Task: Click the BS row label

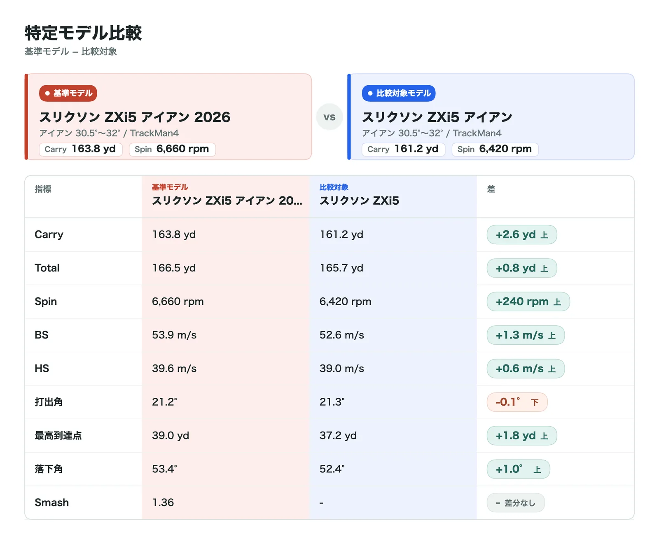Action: [42, 335]
